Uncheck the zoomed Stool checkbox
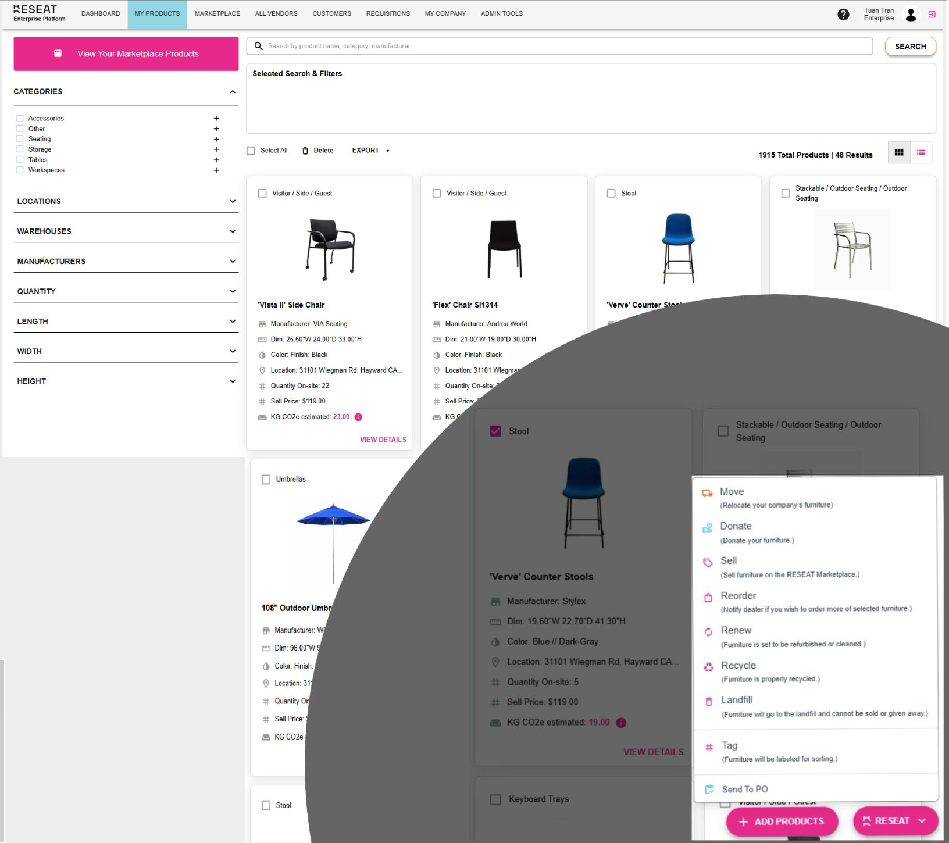Viewport: 949px width, 843px height. click(495, 431)
